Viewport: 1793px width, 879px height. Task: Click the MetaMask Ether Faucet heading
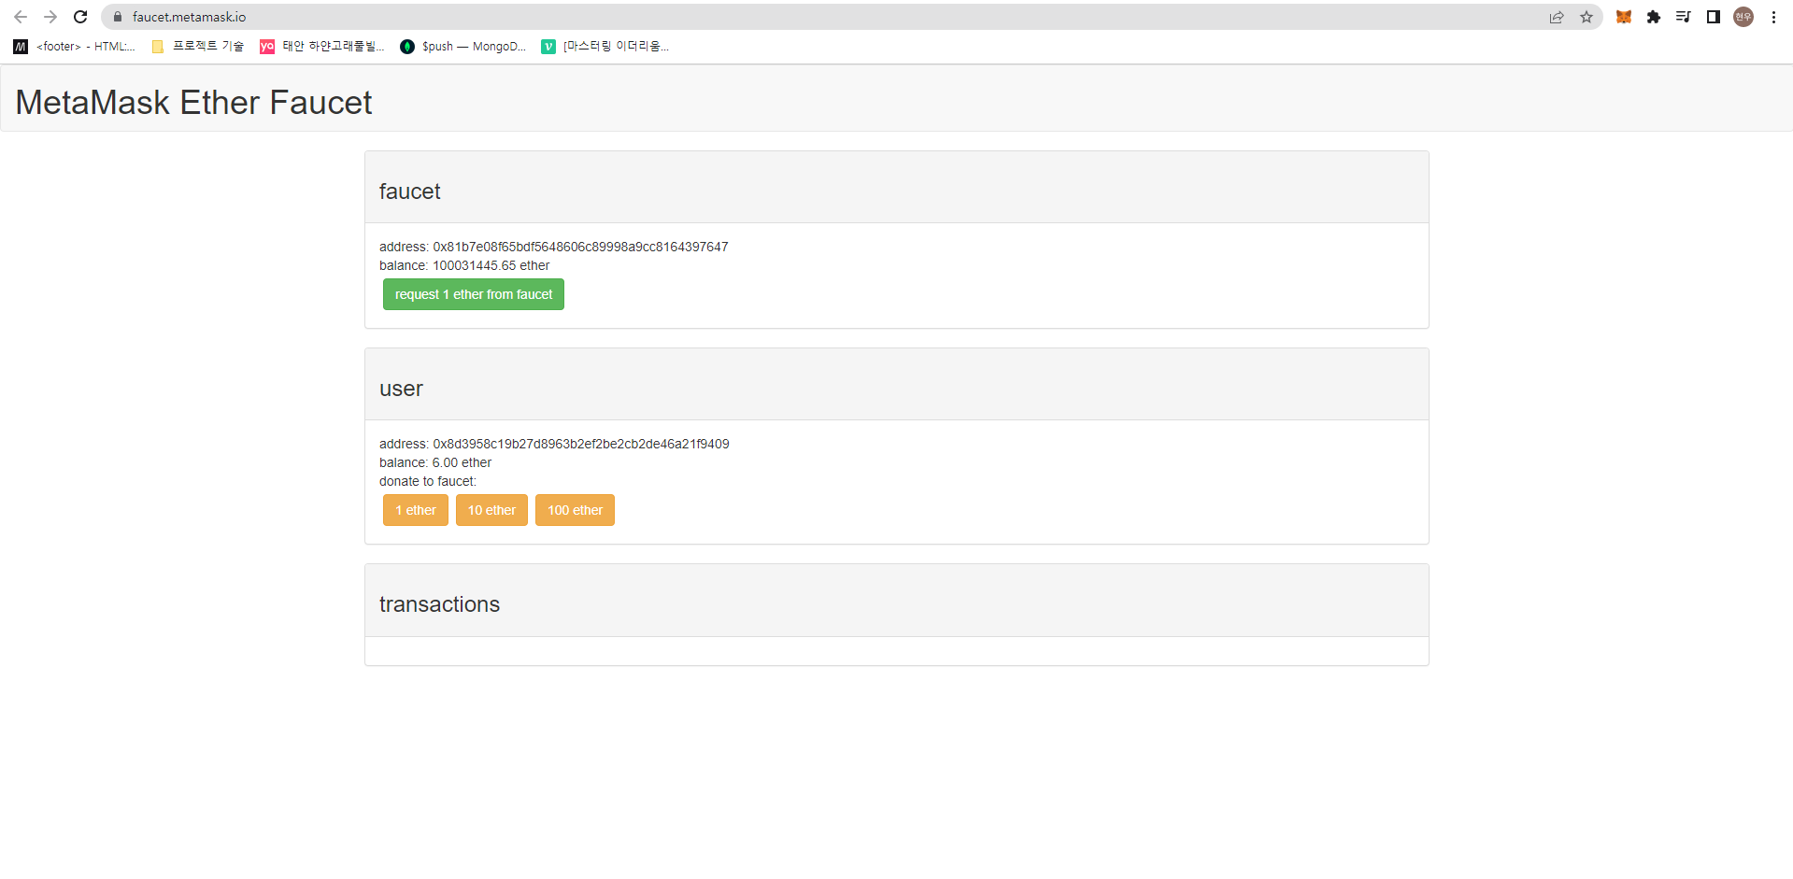click(193, 103)
